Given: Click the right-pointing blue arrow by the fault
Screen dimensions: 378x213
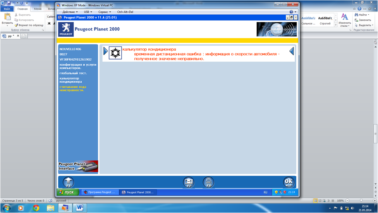Looking at the screenshot, I should click(106, 51).
